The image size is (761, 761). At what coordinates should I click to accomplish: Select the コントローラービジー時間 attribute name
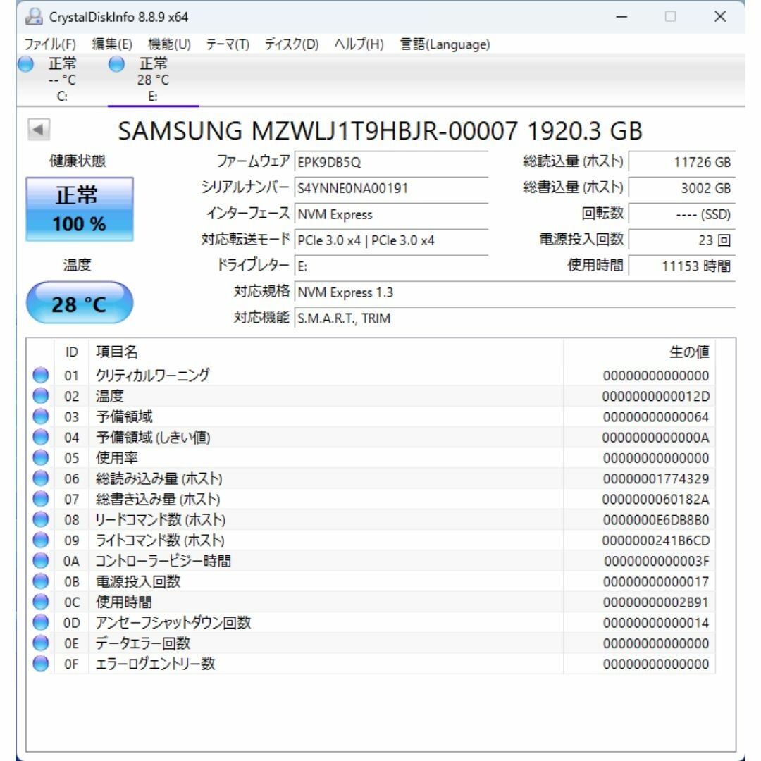pyautogui.click(x=163, y=561)
